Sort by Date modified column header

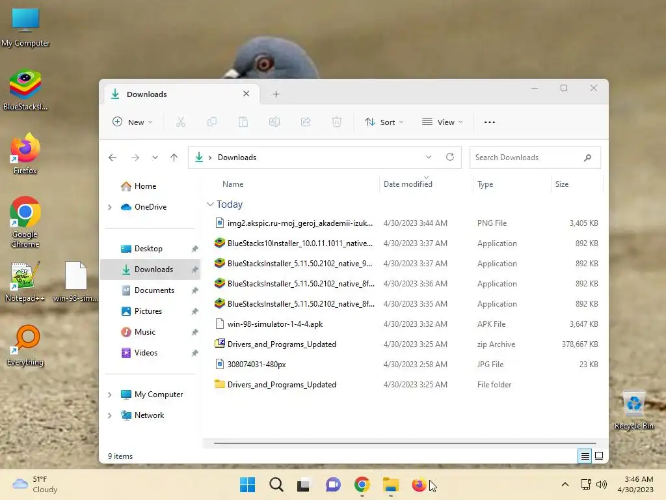(408, 184)
